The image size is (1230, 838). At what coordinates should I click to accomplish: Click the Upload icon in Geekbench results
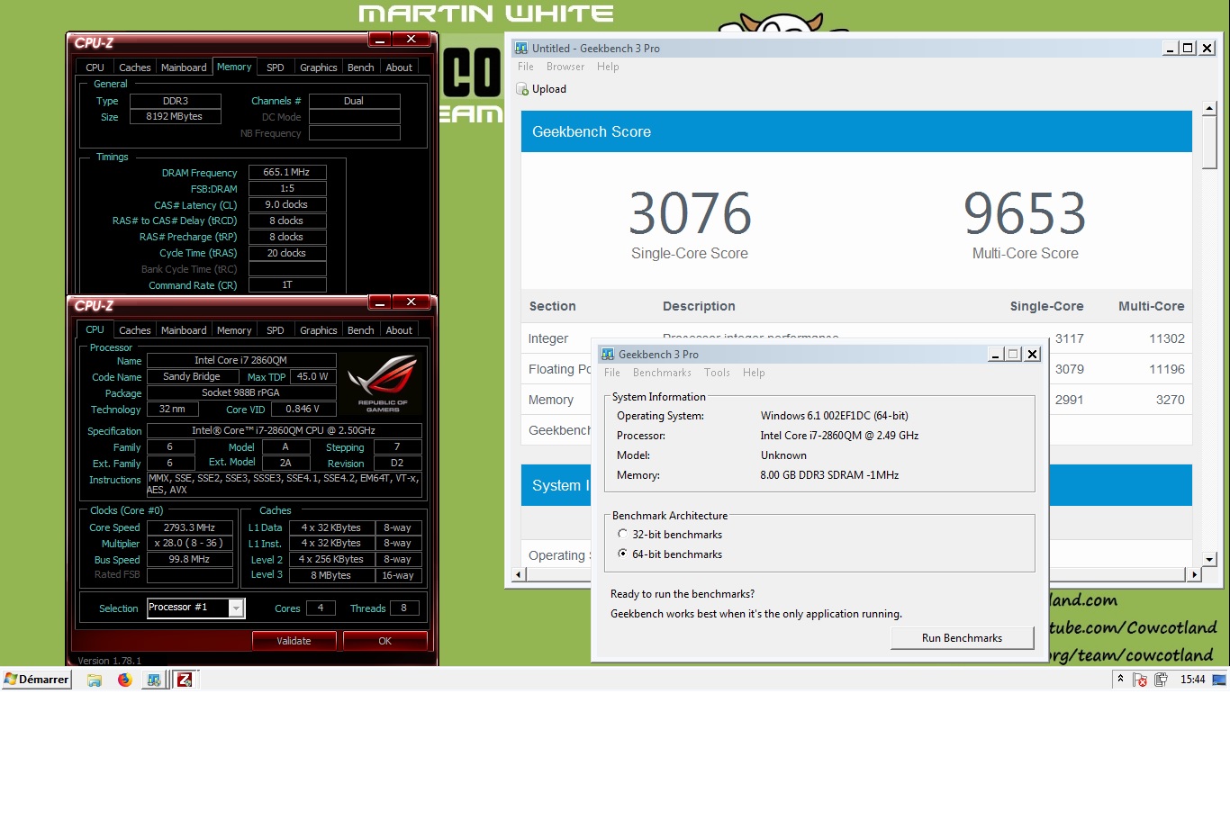(522, 89)
